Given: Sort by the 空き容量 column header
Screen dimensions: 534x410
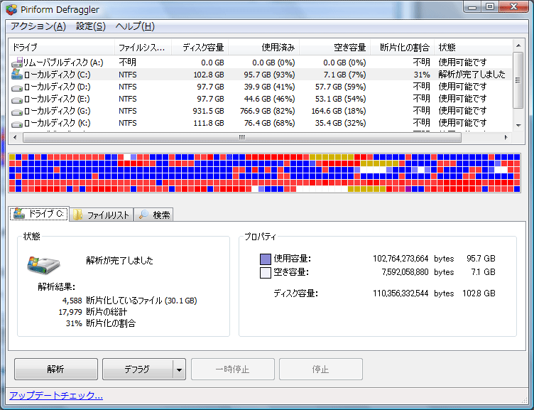Looking at the screenshot, I should point(335,48).
